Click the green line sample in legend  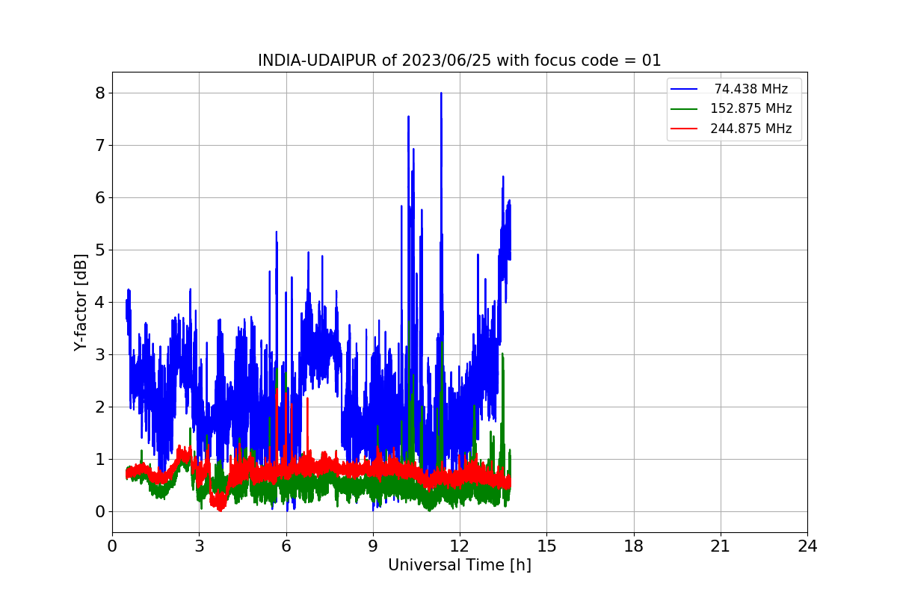[x=684, y=108]
